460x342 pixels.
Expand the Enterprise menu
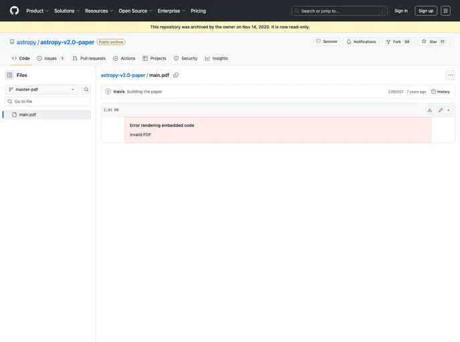(171, 11)
